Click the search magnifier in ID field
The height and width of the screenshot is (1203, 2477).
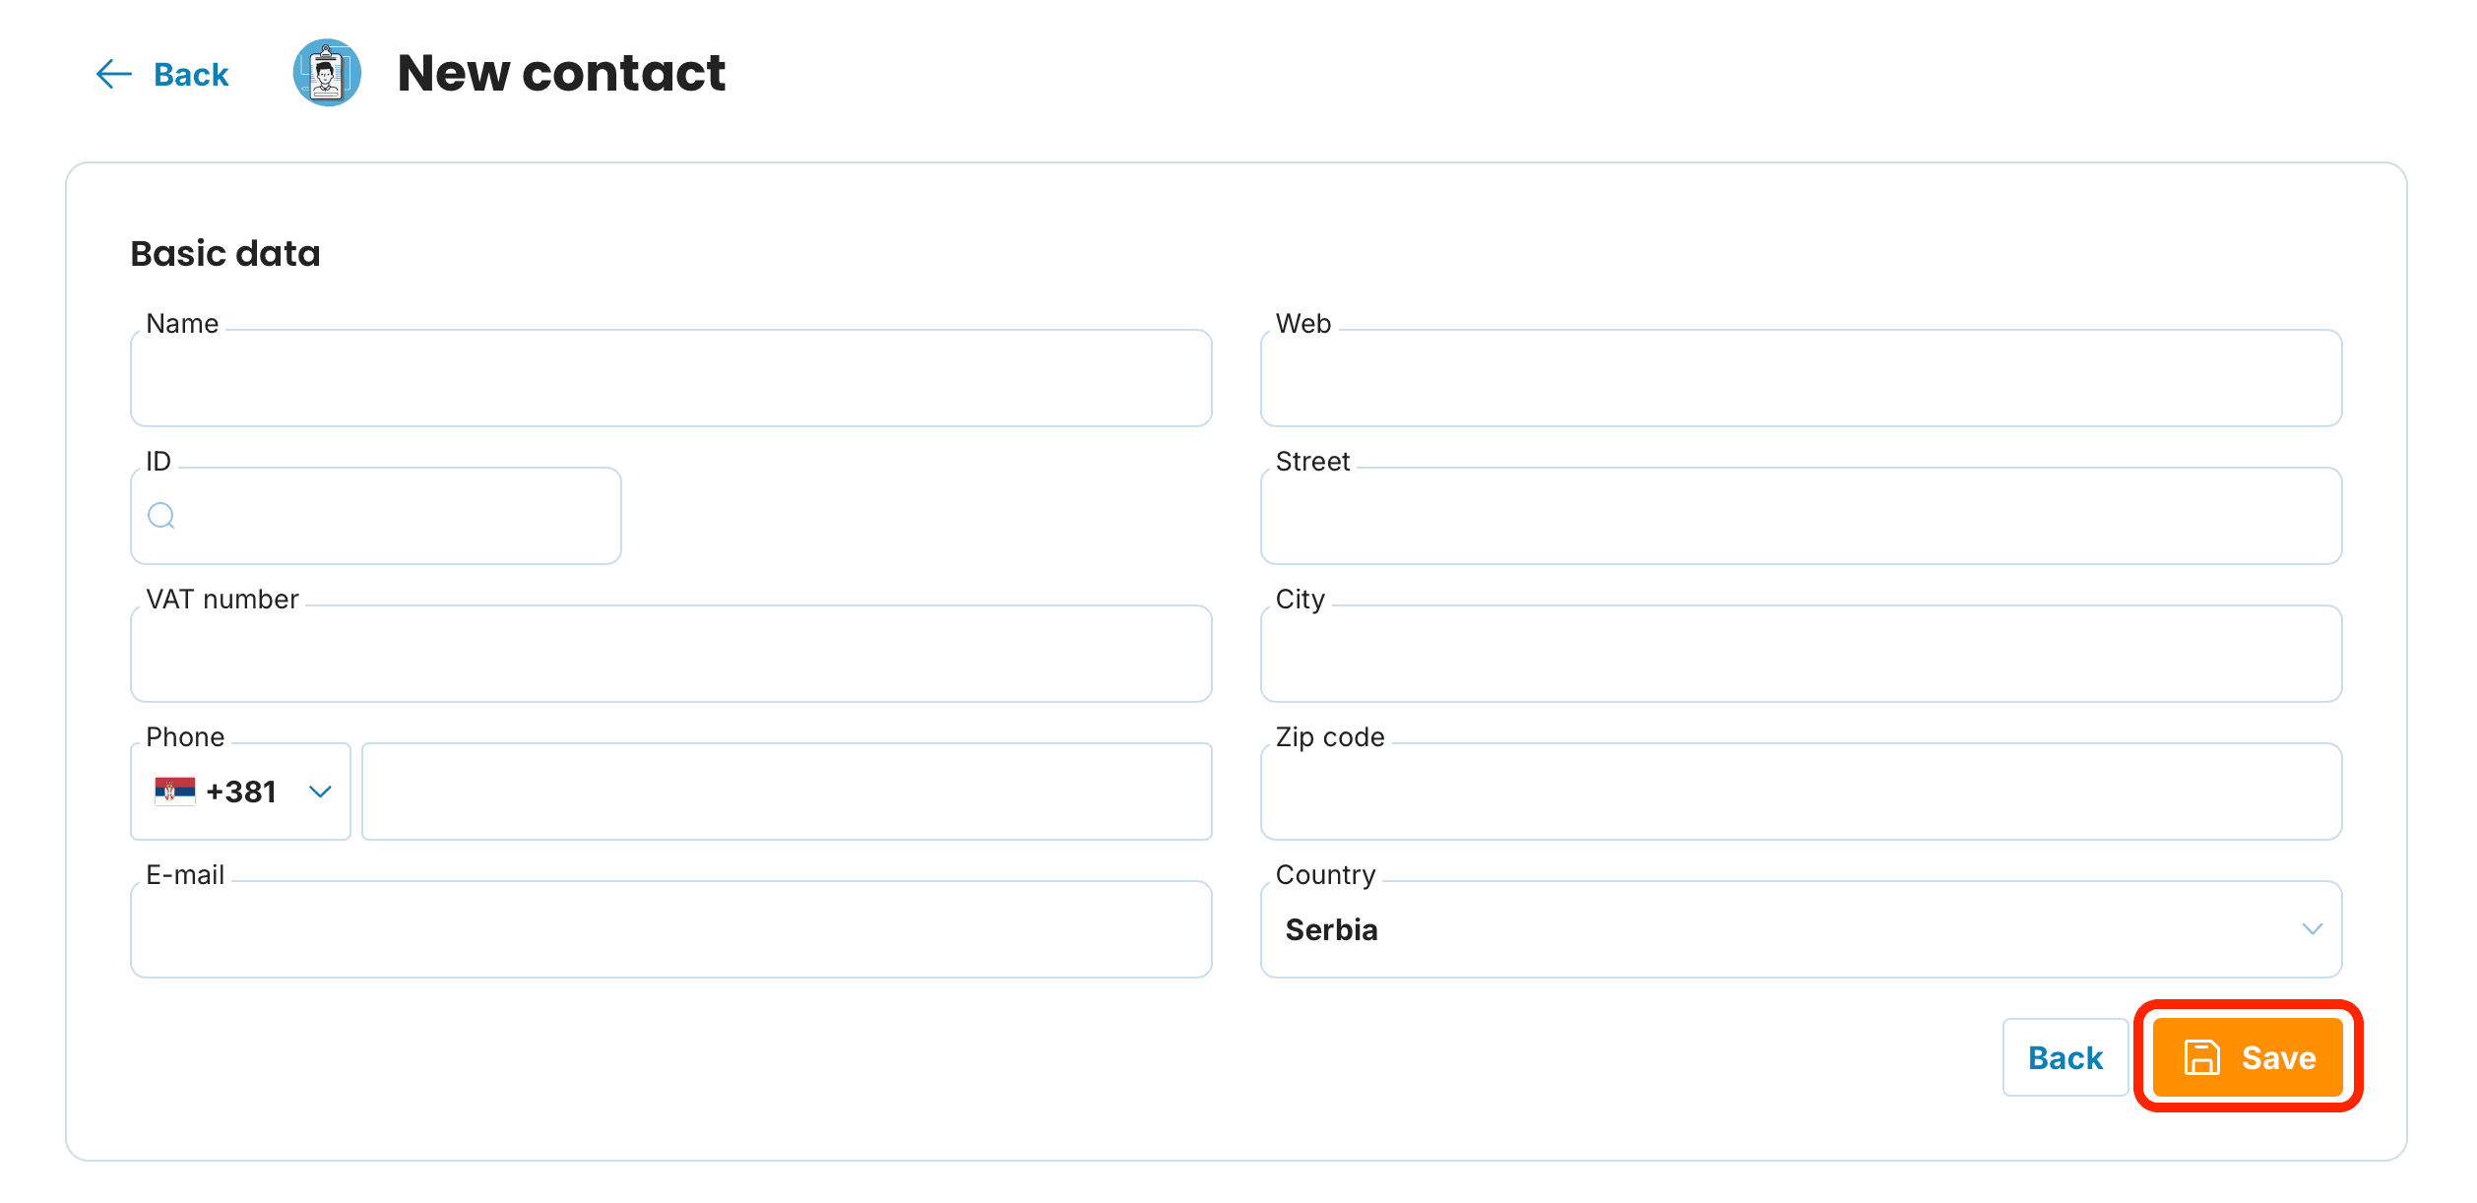(161, 516)
